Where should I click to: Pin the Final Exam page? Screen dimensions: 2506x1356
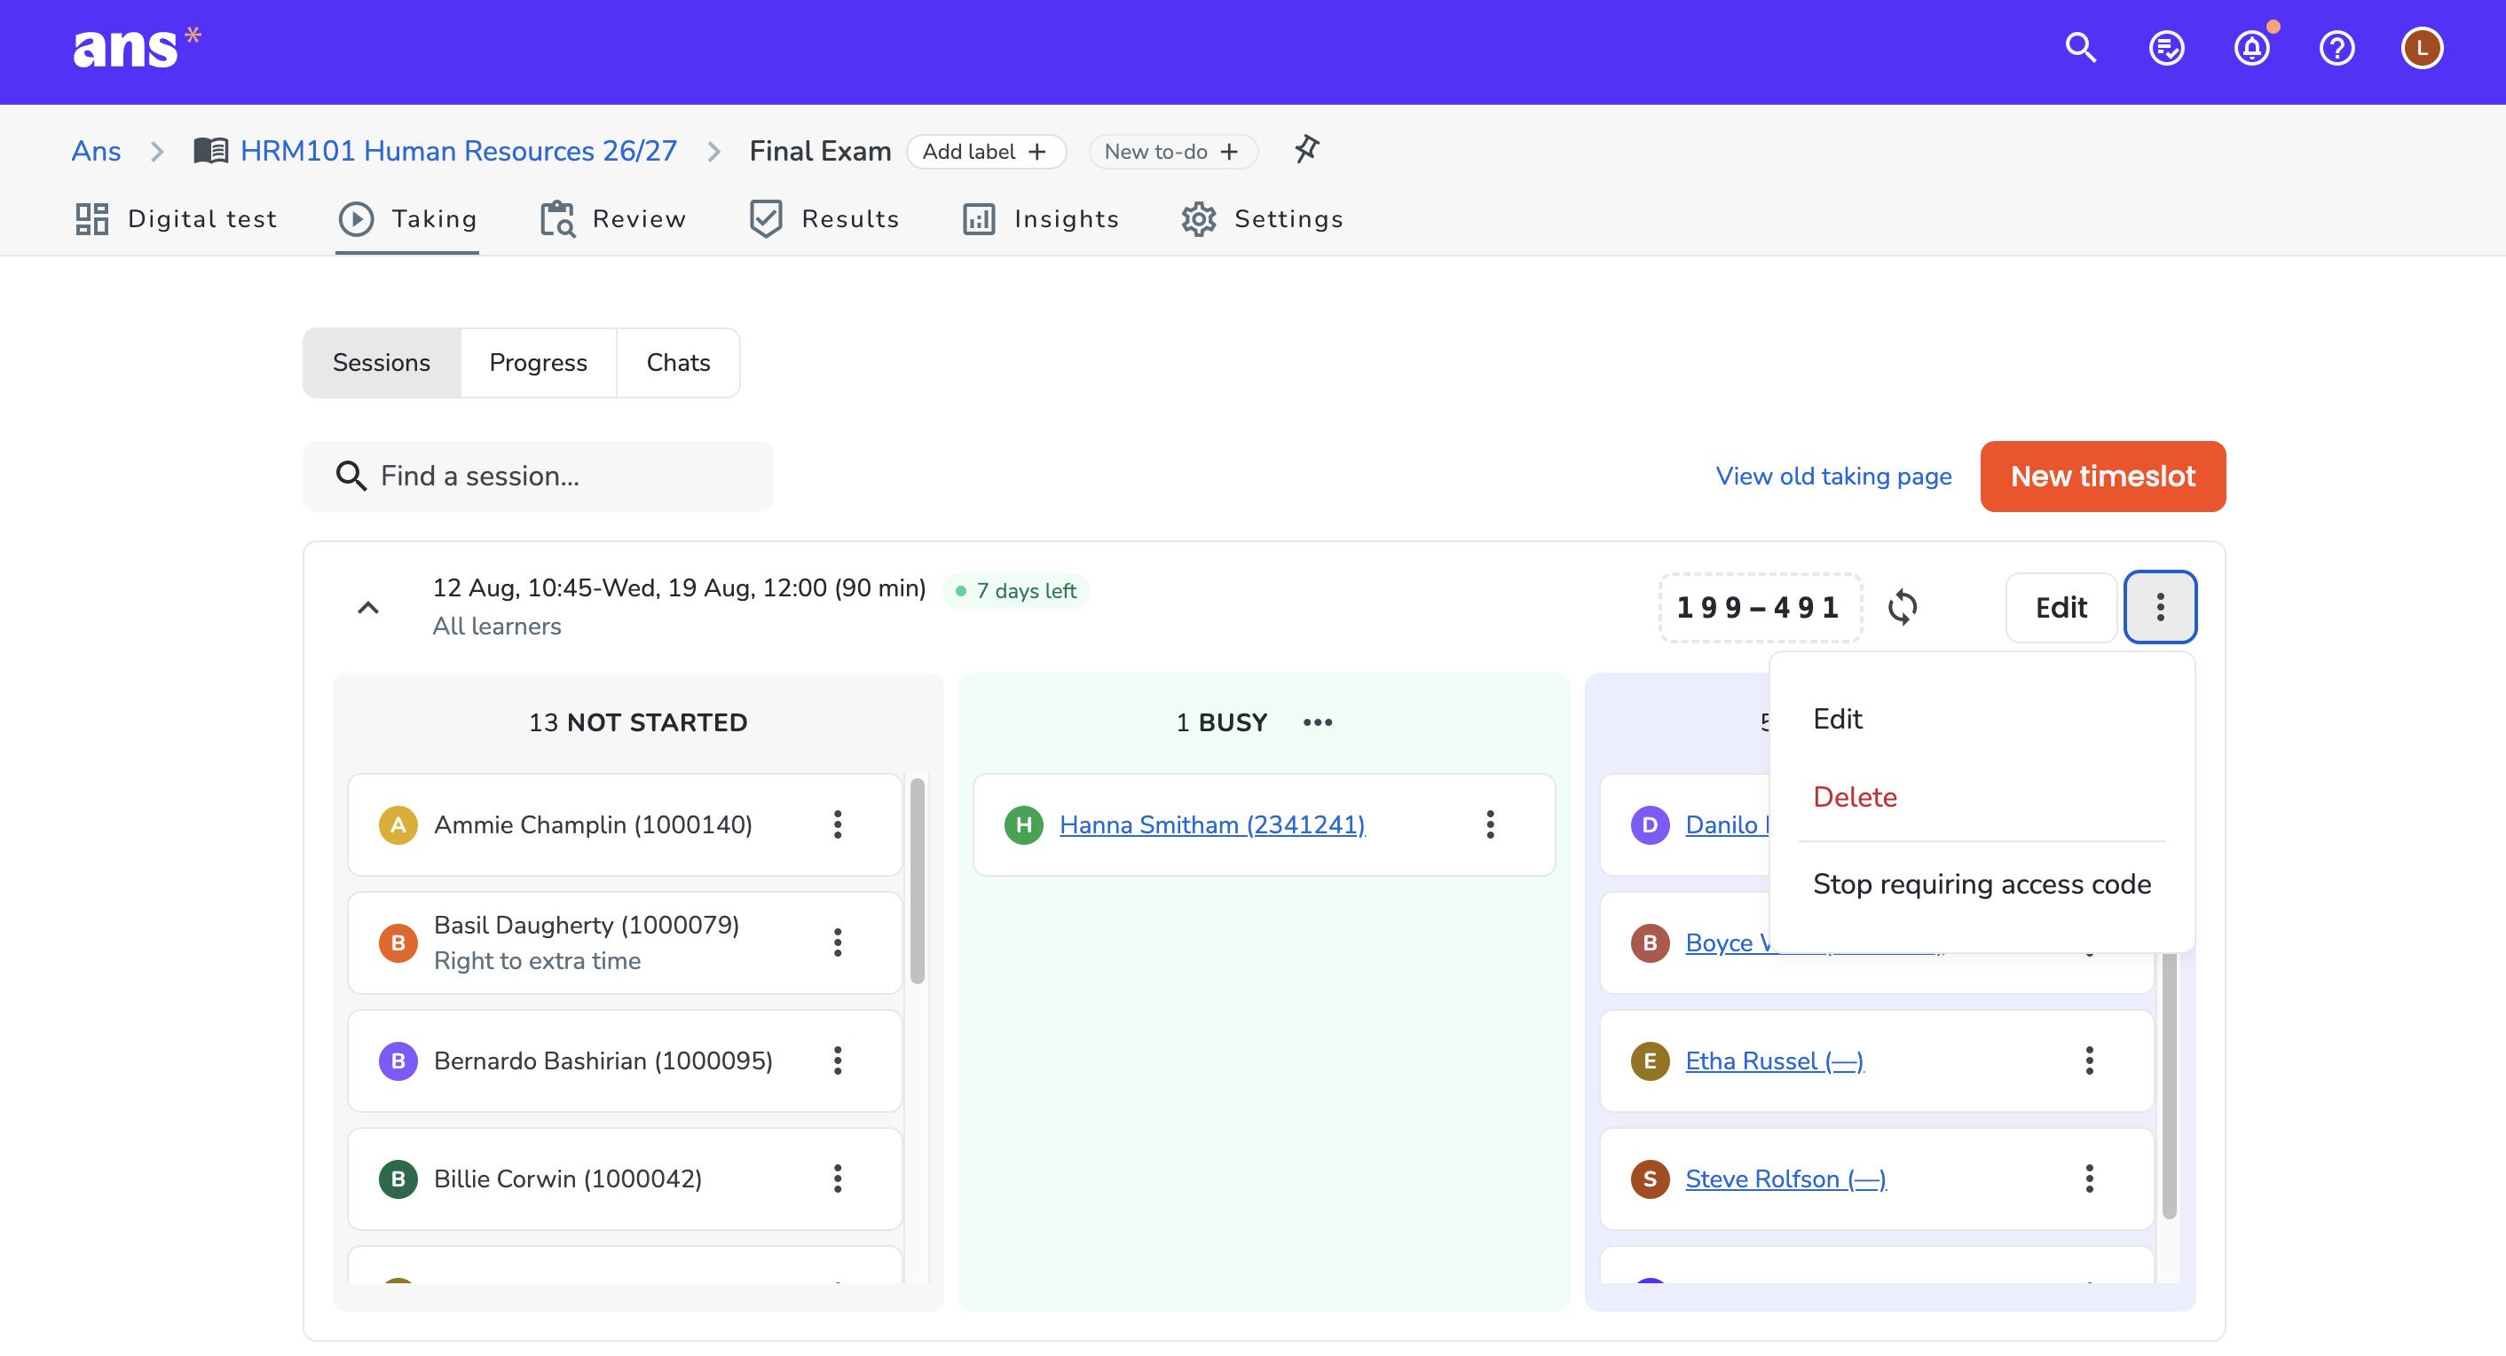[1306, 150]
